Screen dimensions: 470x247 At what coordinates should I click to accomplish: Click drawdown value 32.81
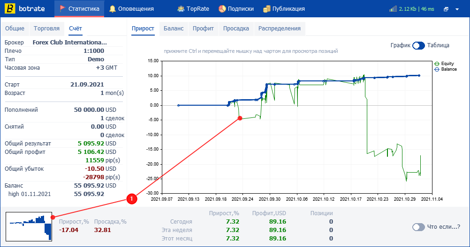103,230
